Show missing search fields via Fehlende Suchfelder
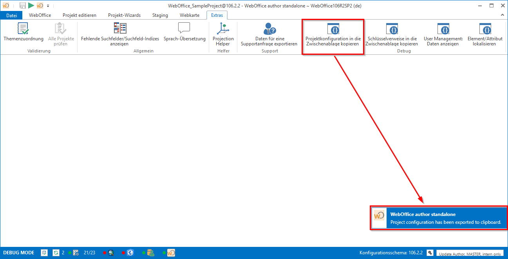Screen dimensions: 508x259 (120, 29)
